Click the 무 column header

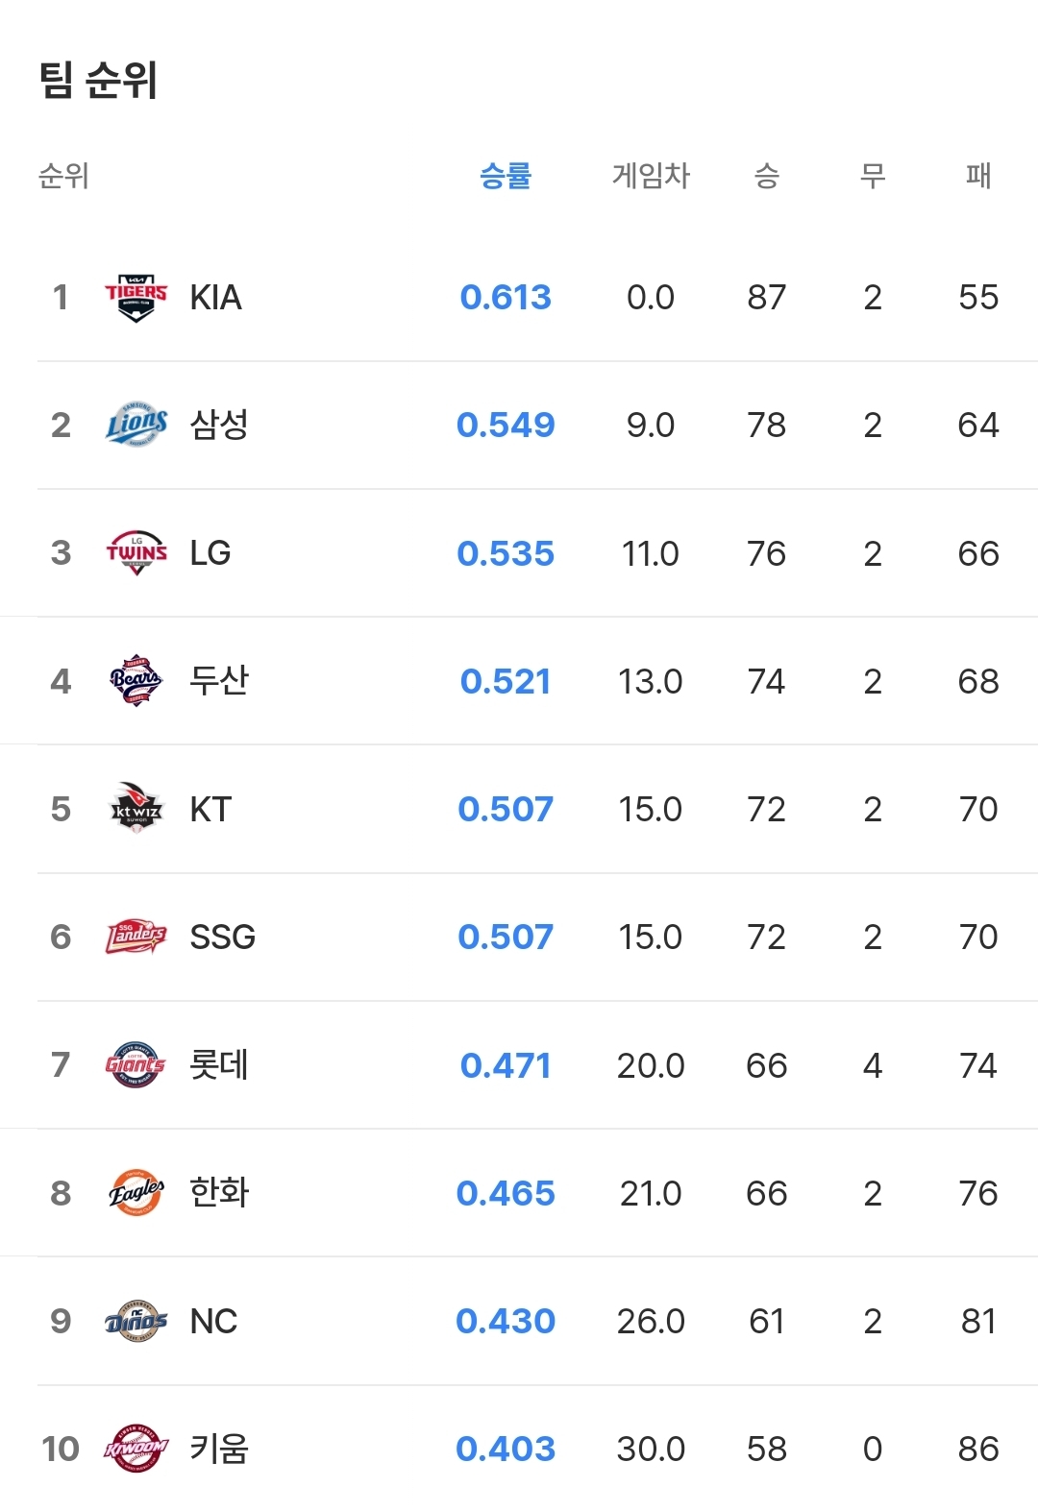click(x=873, y=176)
